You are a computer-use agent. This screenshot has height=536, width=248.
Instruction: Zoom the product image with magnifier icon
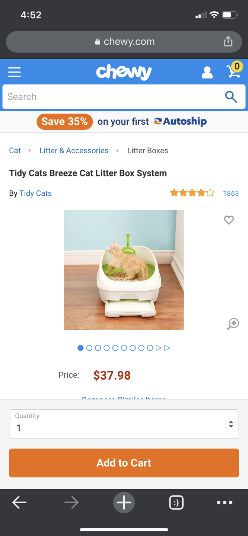[233, 323]
